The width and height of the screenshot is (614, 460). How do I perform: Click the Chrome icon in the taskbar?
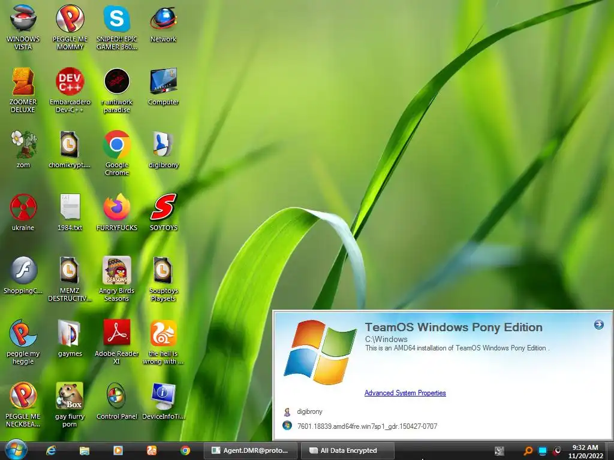tap(186, 450)
